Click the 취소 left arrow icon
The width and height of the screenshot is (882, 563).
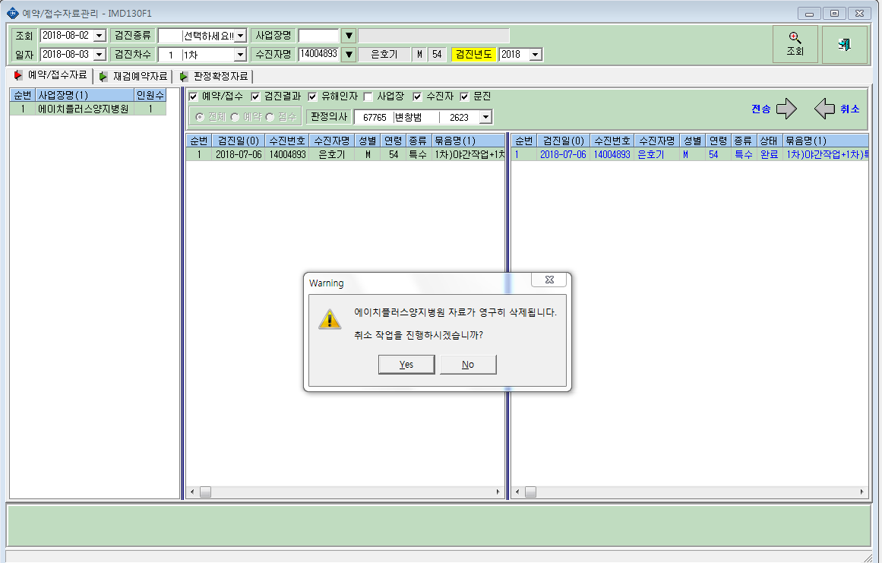pos(824,109)
